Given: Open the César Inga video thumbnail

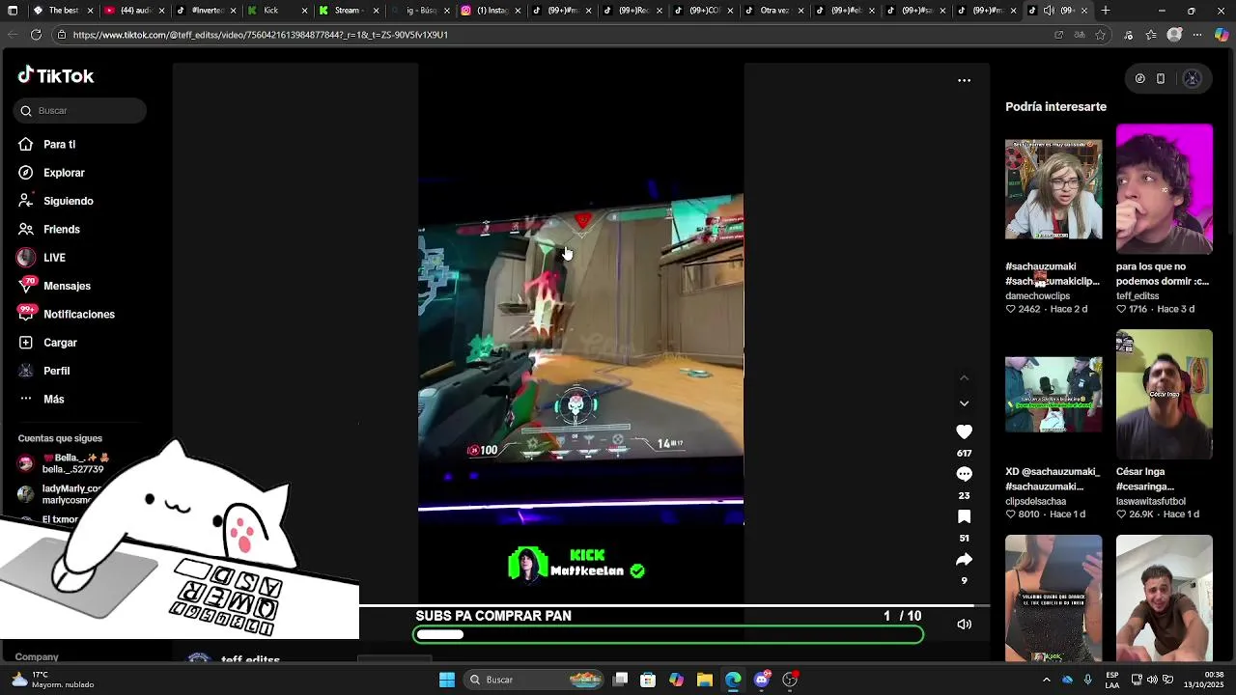Looking at the screenshot, I should (x=1165, y=395).
